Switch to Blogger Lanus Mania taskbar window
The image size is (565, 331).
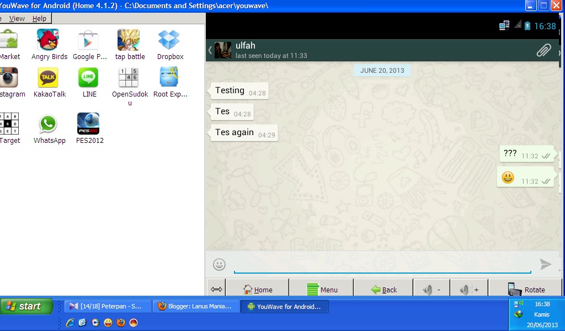(196, 306)
